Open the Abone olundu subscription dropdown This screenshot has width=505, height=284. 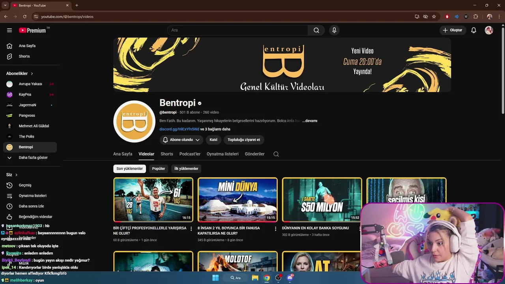(x=181, y=140)
